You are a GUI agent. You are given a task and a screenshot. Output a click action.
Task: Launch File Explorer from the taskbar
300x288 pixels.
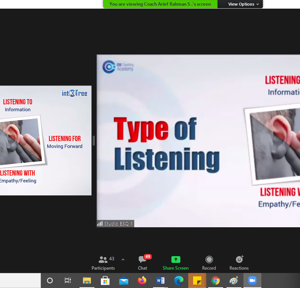pyautogui.click(x=87, y=280)
